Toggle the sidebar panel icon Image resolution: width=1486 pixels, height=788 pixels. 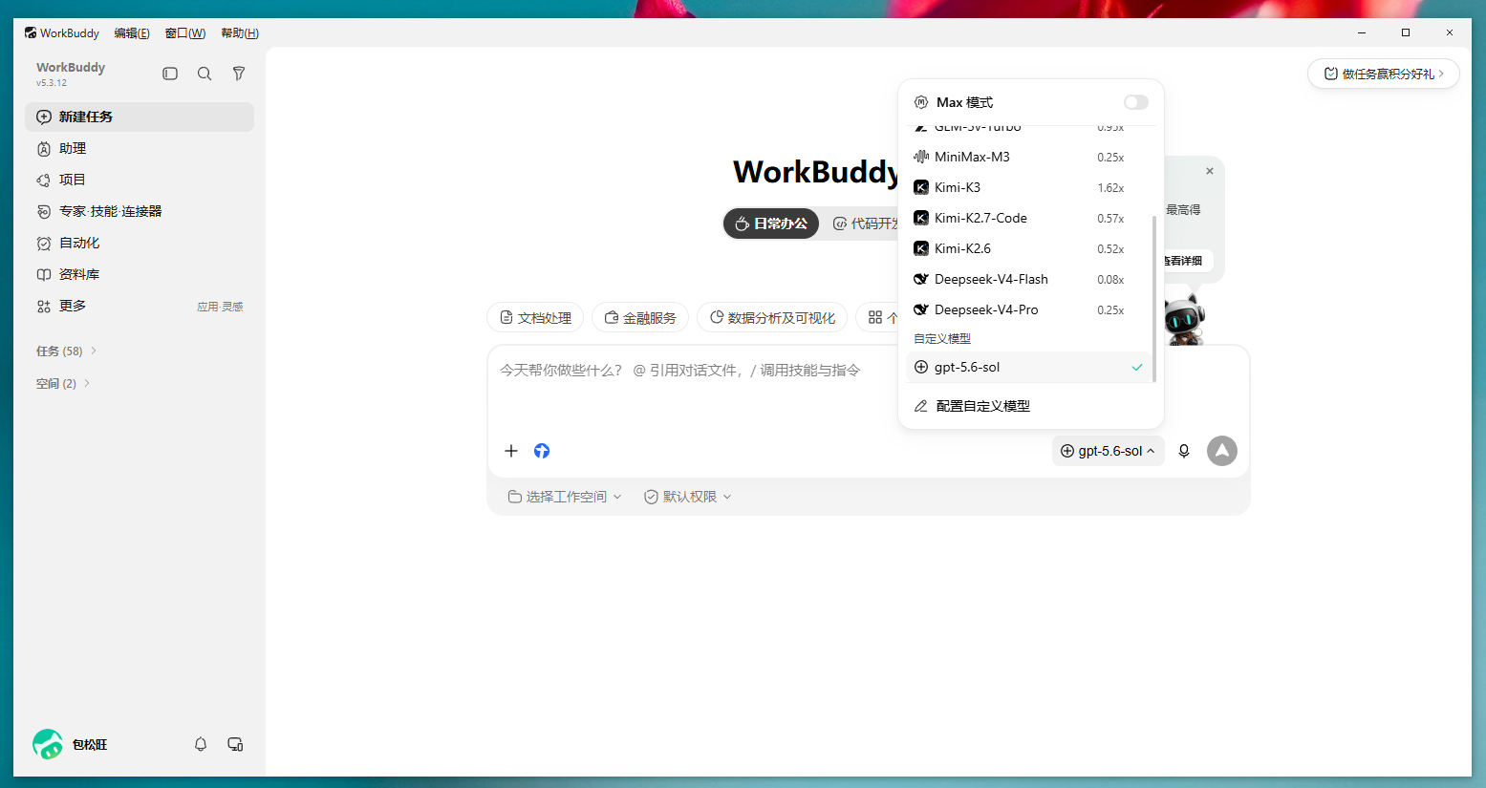170,74
